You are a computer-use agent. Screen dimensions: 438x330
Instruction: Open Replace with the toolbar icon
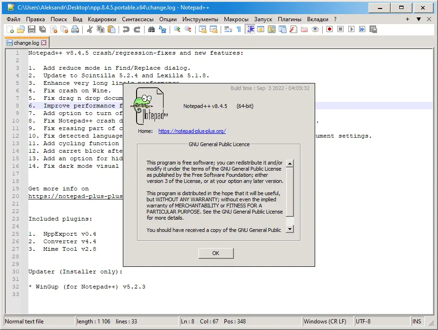tap(162, 29)
